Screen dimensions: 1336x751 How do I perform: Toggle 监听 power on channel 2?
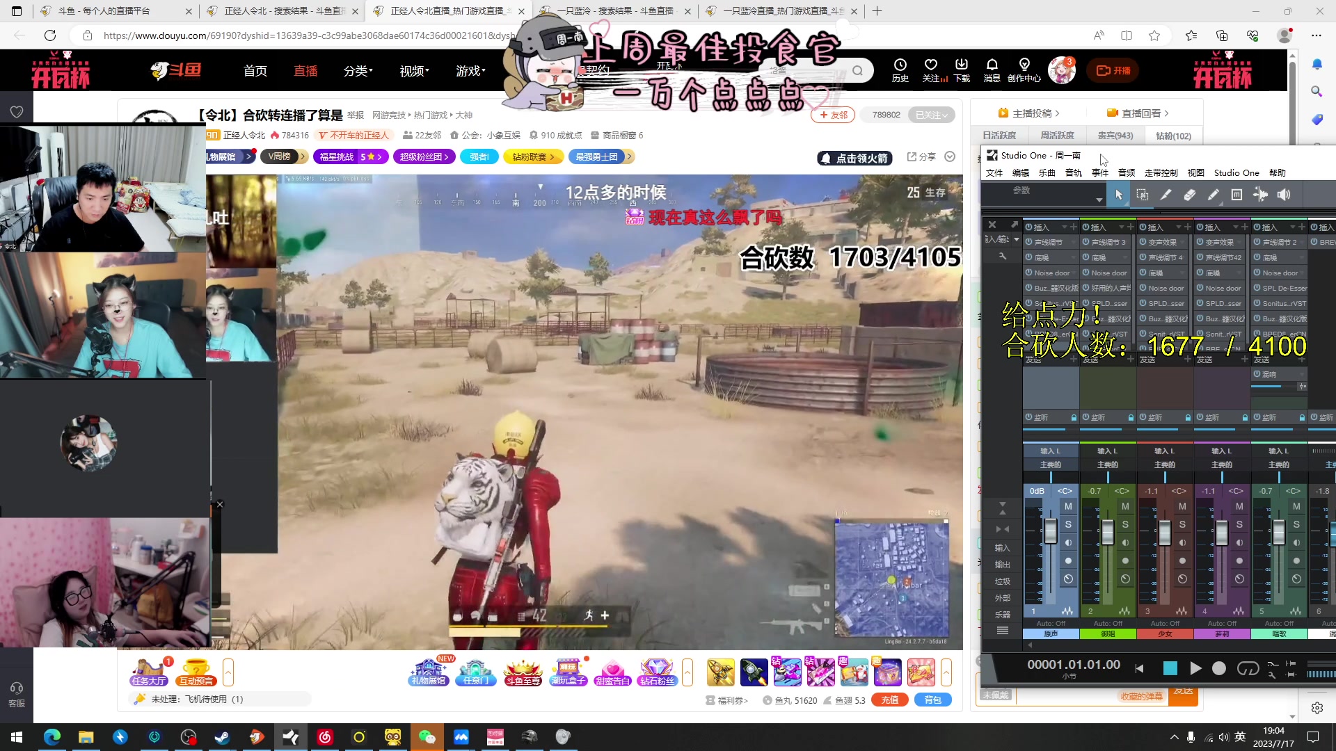tap(1085, 417)
